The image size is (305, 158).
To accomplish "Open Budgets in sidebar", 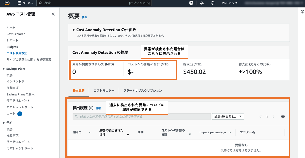I will [x=12, y=47].
